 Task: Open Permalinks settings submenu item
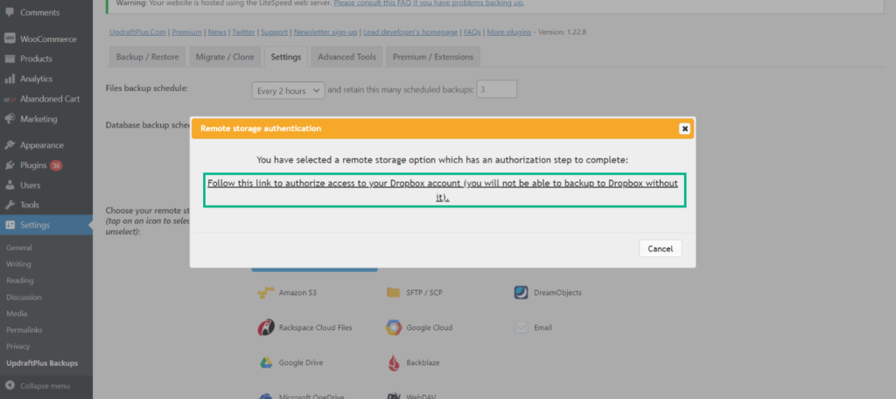point(24,330)
